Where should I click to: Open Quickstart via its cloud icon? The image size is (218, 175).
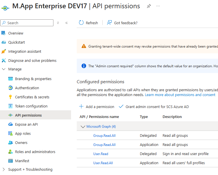point(3,42)
